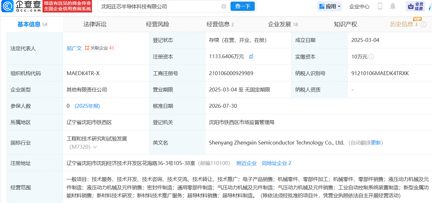
Task: Switch to the 基本信息 tab
Action: (32, 24)
